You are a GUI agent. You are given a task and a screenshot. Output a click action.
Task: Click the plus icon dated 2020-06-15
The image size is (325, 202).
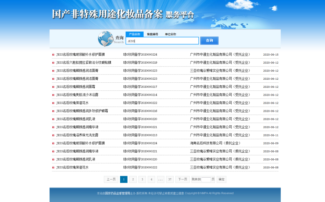pyautogui.click(x=53, y=55)
